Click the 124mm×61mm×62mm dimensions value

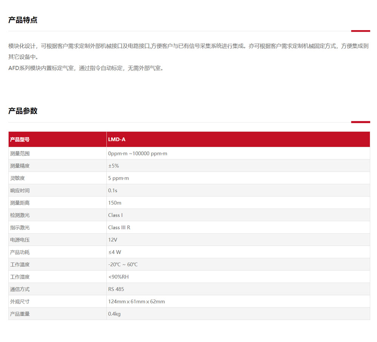(136, 302)
